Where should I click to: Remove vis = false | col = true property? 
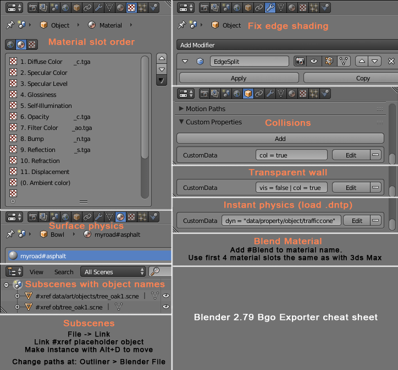click(375, 187)
